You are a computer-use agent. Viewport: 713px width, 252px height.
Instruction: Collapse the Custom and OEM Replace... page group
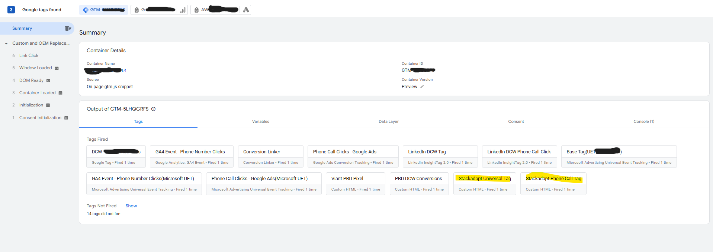(x=6, y=44)
